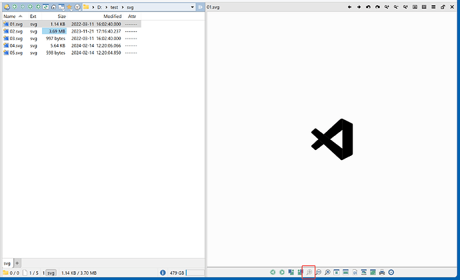This screenshot has width=460, height=280.
Task: Click the Attr column header
Action: 132,17
